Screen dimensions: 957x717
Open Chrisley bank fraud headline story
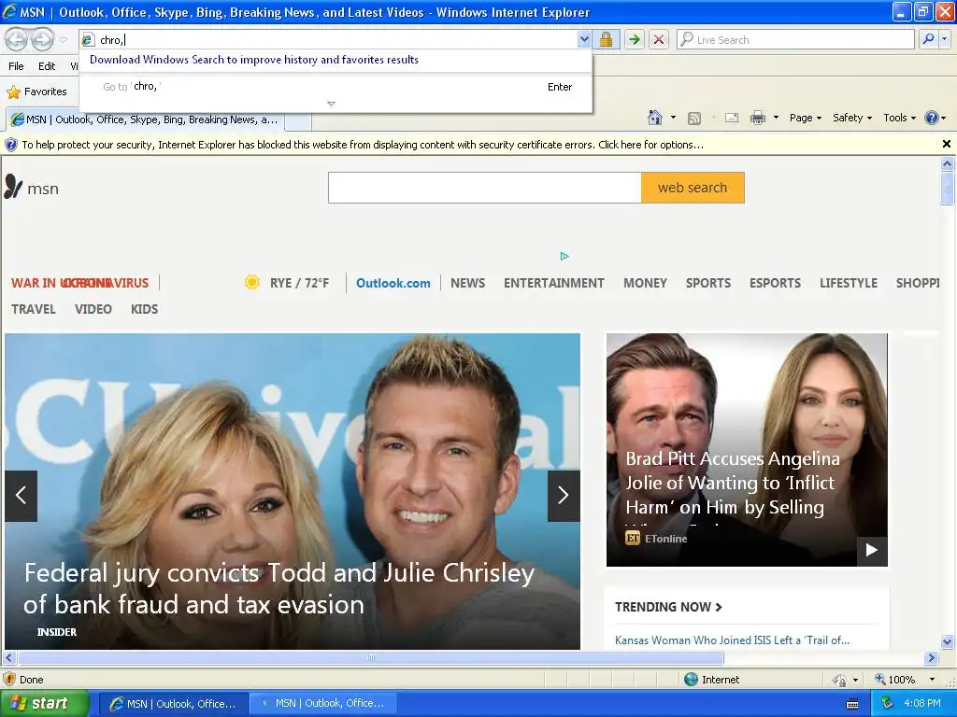click(279, 588)
